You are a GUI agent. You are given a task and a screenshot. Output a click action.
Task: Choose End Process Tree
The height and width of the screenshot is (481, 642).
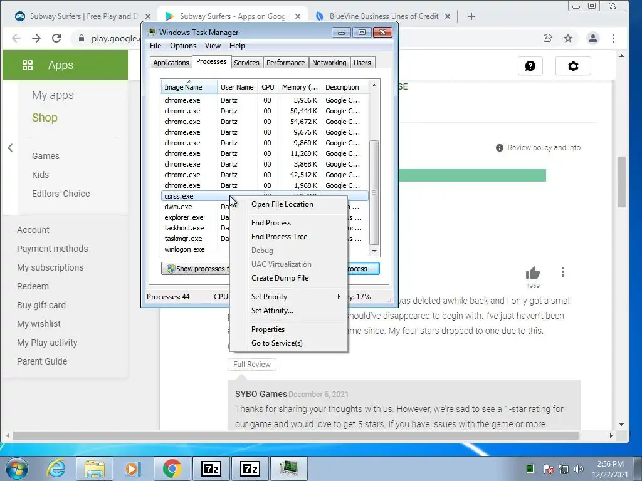tap(288, 237)
